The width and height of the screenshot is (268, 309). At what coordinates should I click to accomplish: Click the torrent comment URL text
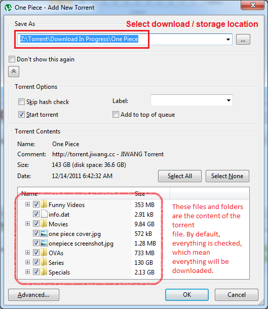click(108, 154)
